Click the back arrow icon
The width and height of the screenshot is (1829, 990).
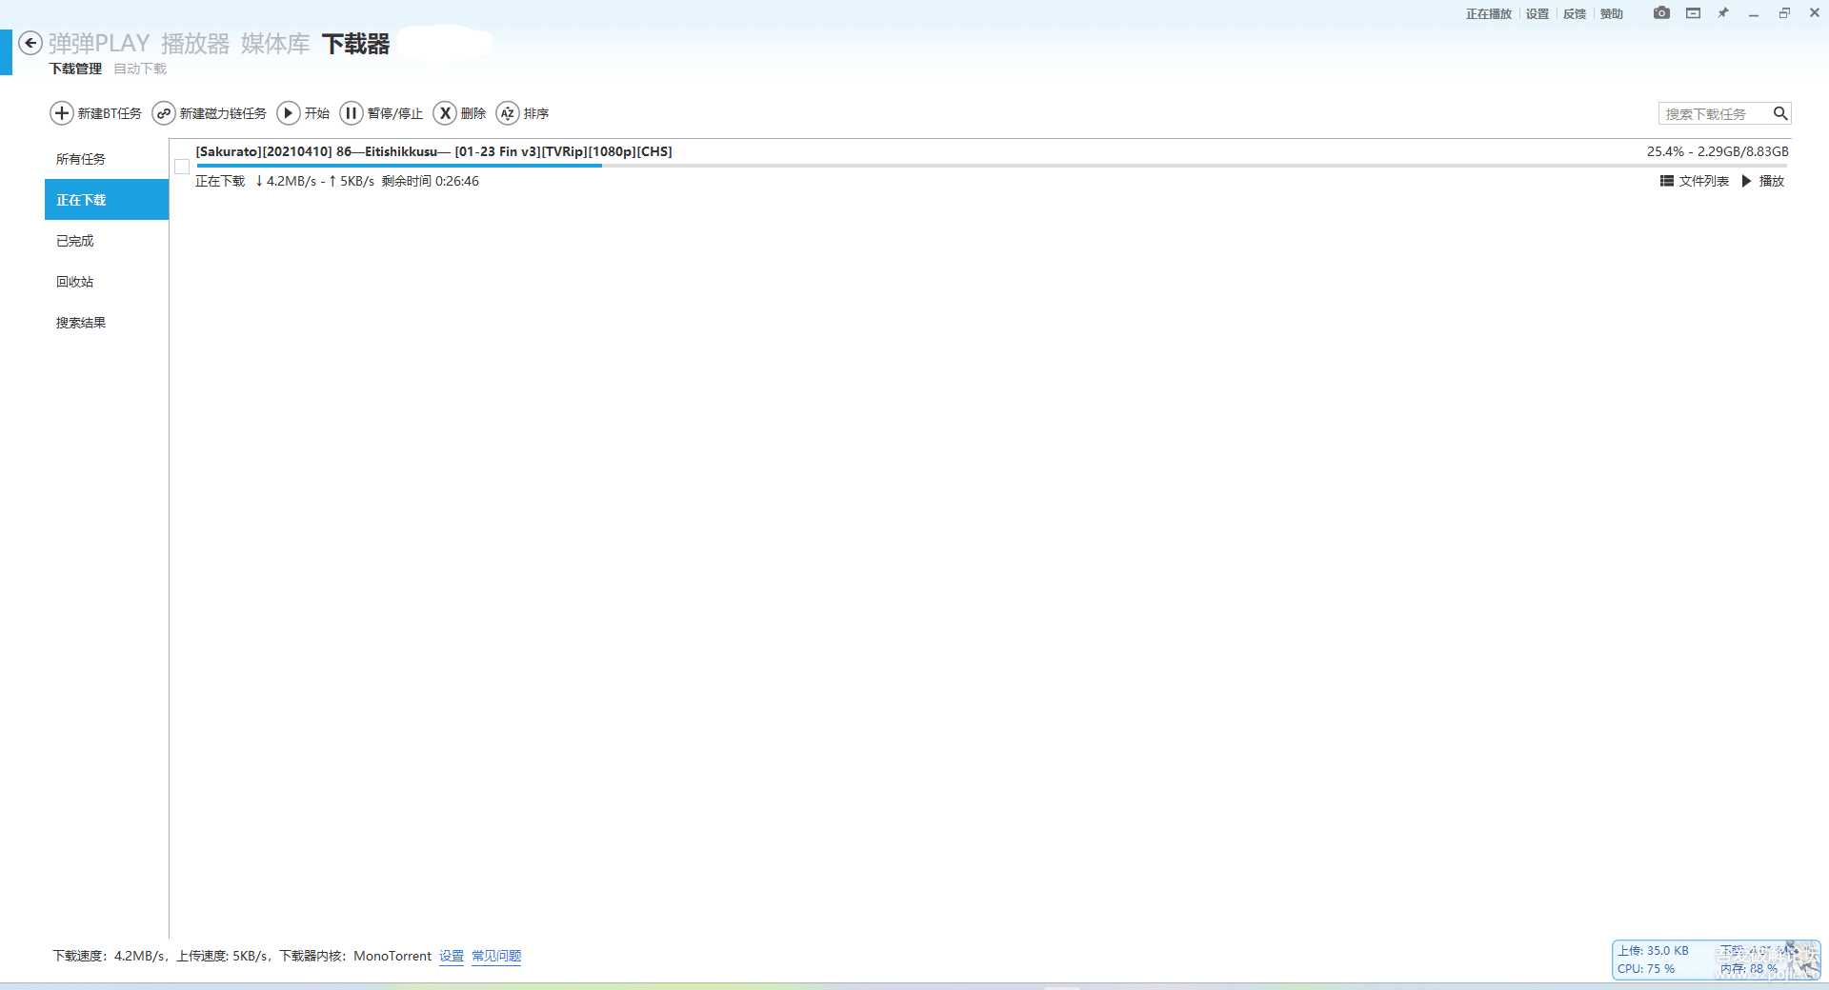(x=30, y=43)
